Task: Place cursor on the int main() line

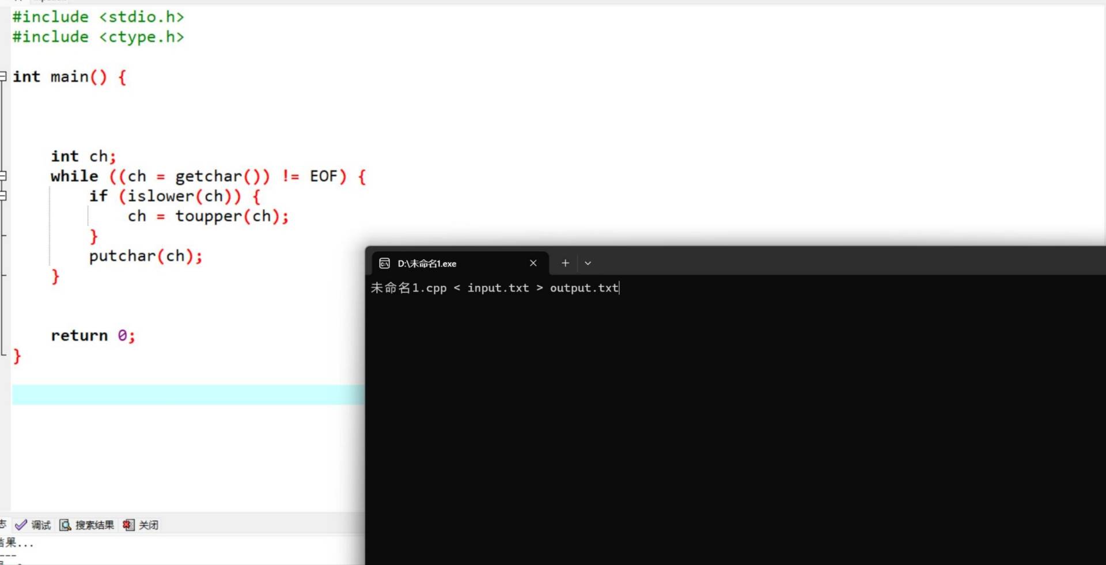Action: point(69,77)
